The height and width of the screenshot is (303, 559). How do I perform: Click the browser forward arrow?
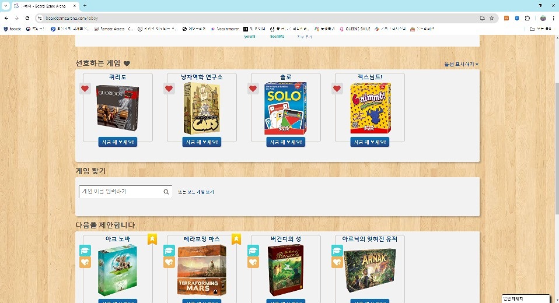click(x=17, y=18)
